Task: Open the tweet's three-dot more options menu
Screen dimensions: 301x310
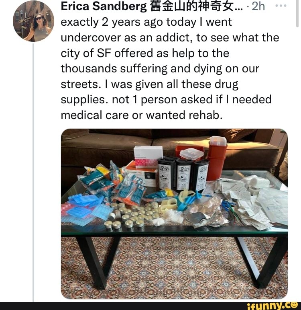Action: tap(281, 6)
